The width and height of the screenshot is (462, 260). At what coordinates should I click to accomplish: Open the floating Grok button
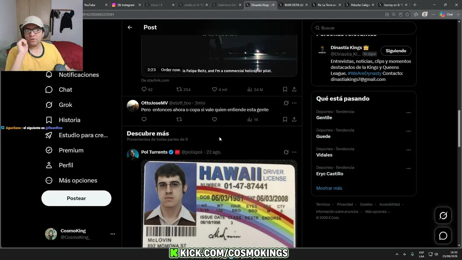pos(443,216)
